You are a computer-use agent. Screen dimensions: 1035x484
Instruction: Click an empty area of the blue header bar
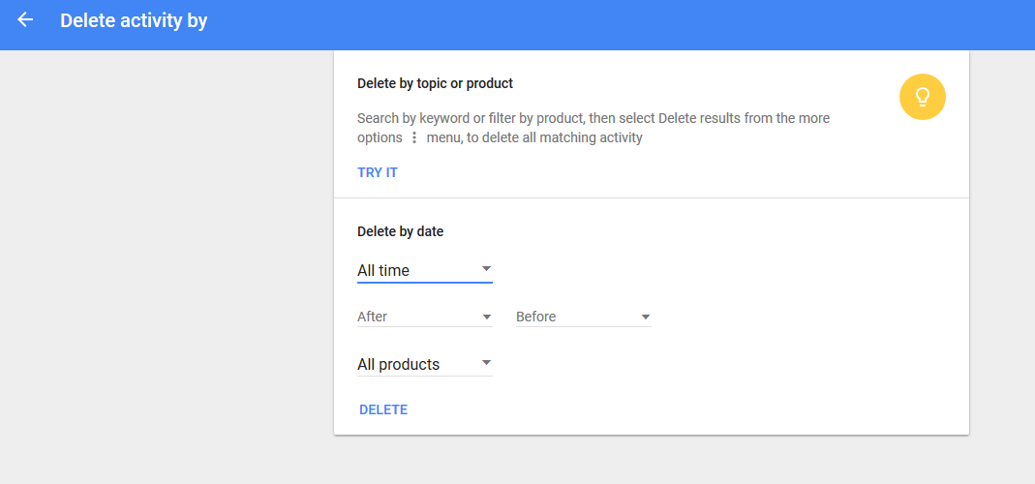pos(594,24)
